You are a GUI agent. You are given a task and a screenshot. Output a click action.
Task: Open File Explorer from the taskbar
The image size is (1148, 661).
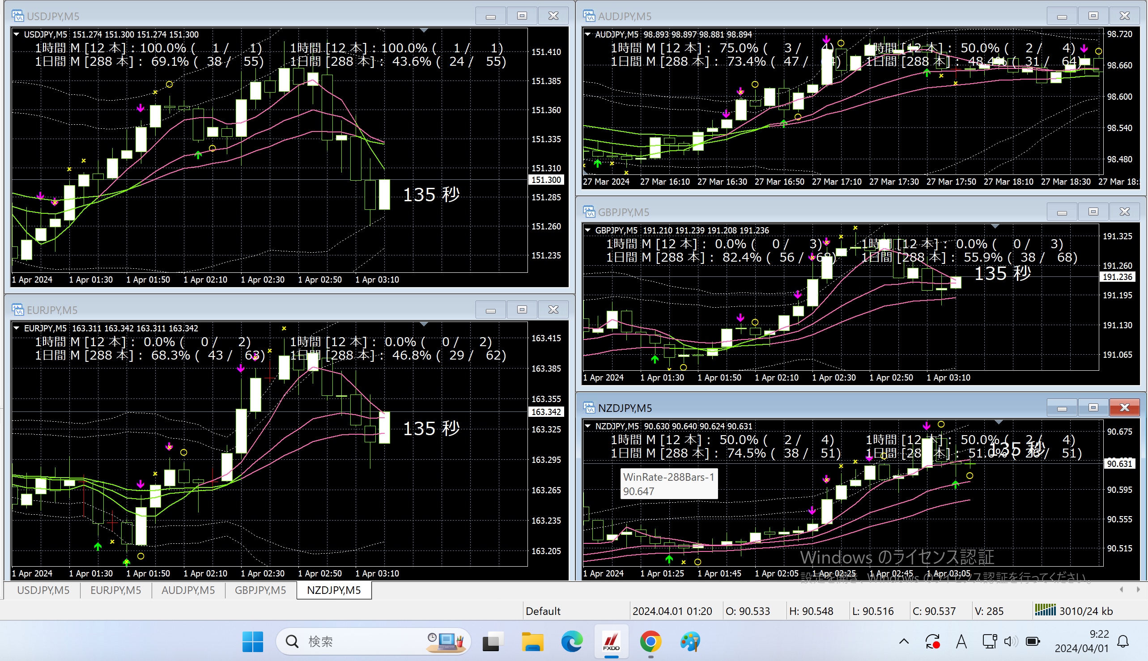point(532,641)
